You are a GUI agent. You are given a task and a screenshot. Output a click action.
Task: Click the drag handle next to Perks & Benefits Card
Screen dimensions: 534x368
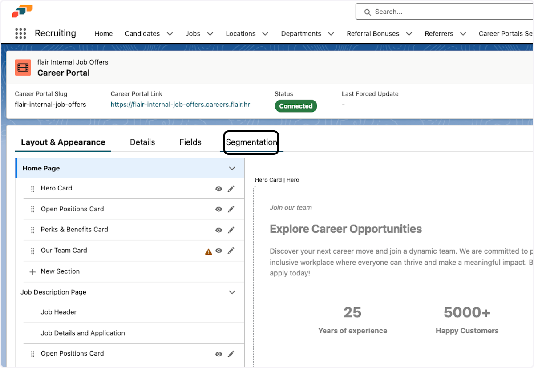coord(32,230)
